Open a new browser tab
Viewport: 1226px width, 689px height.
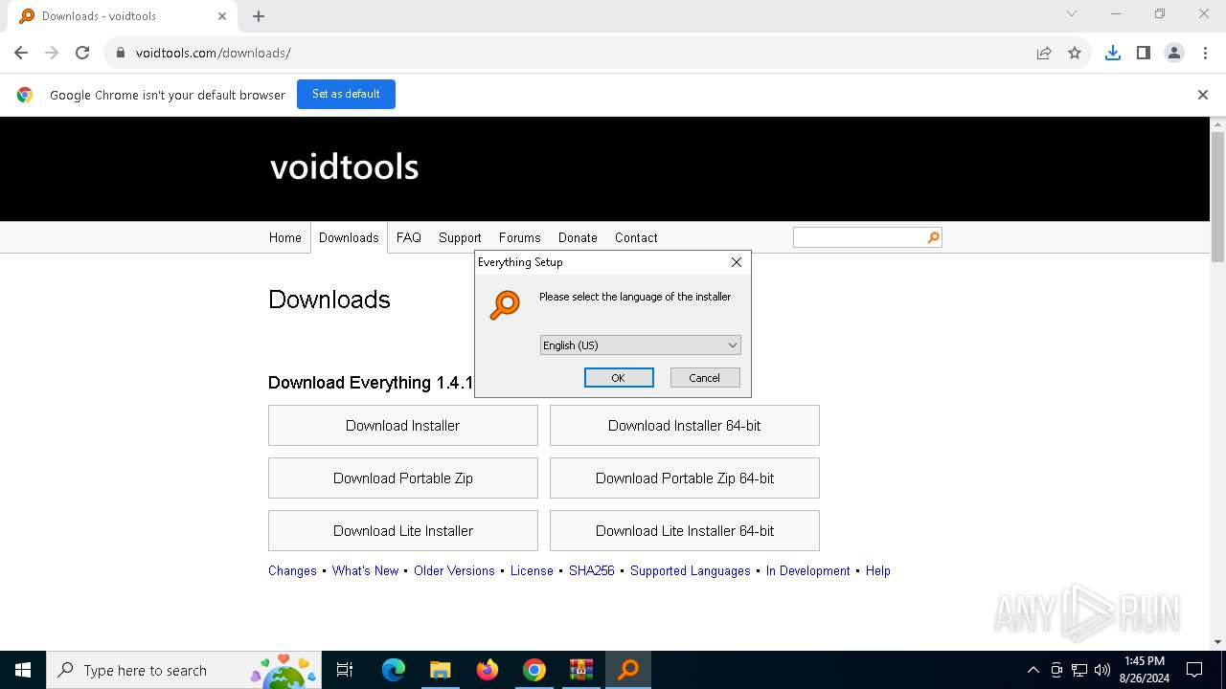pyautogui.click(x=259, y=16)
